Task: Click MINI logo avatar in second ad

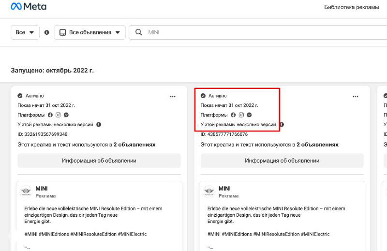Action: click(x=209, y=192)
